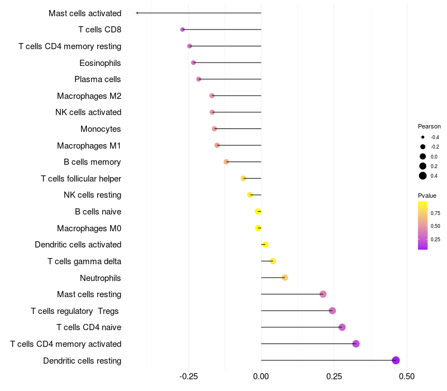Select the Pearson 0.0 legend circle
Screen dimensions: 447x391
click(423, 156)
